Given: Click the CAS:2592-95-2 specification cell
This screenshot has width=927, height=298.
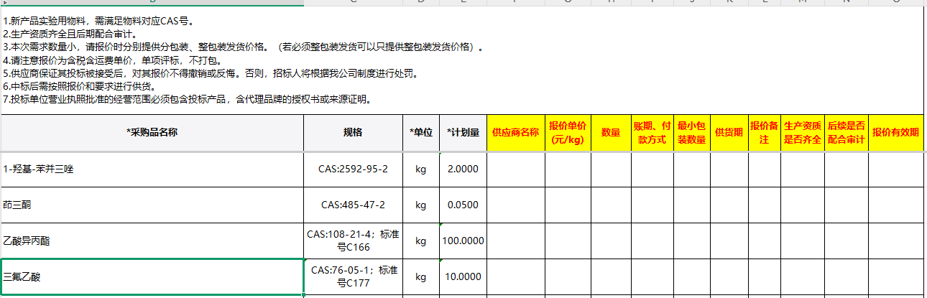Looking at the screenshot, I should coord(353,169).
